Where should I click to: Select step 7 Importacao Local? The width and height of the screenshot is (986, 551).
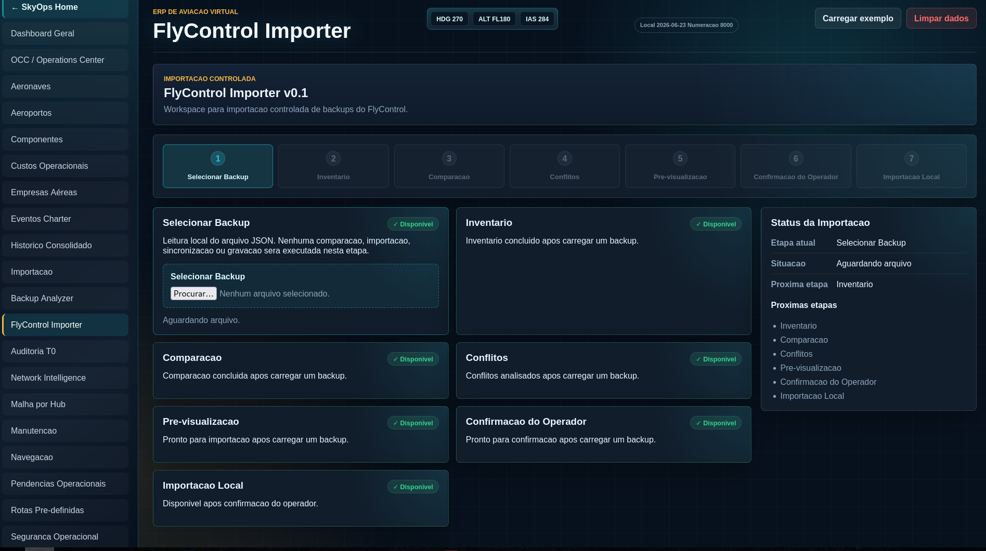pos(911,166)
